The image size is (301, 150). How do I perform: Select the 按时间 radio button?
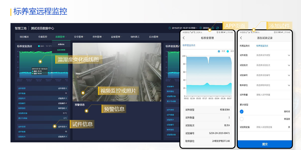[242, 112]
